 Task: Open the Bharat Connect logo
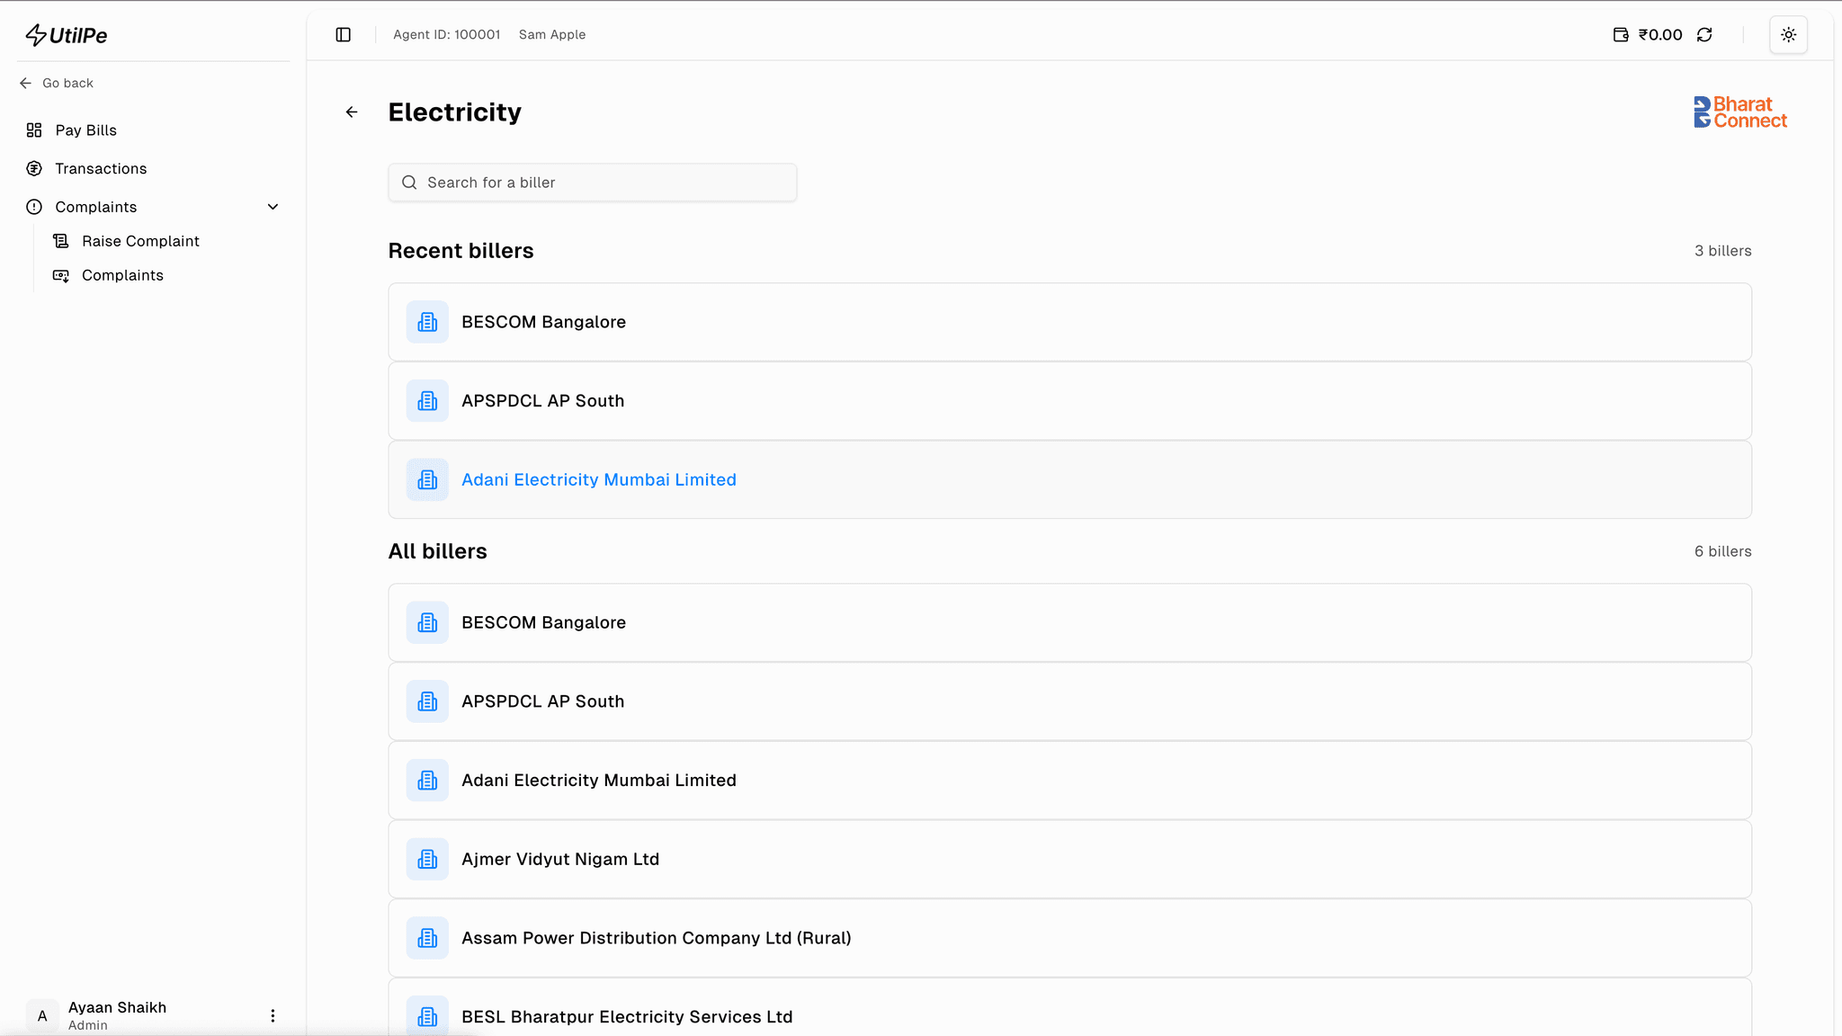pos(1739,112)
